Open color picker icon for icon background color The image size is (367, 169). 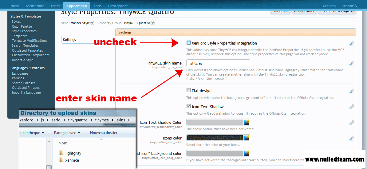click(247, 153)
